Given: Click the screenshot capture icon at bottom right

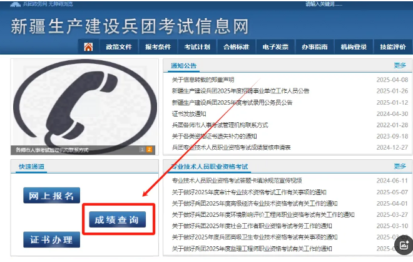Looking at the screenshot, I should click(404, 245).
